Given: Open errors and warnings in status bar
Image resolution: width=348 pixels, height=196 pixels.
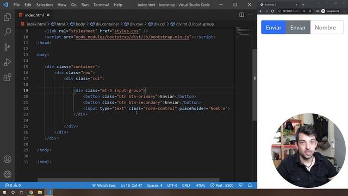Looking at the screenshot, I should [13, 185].
